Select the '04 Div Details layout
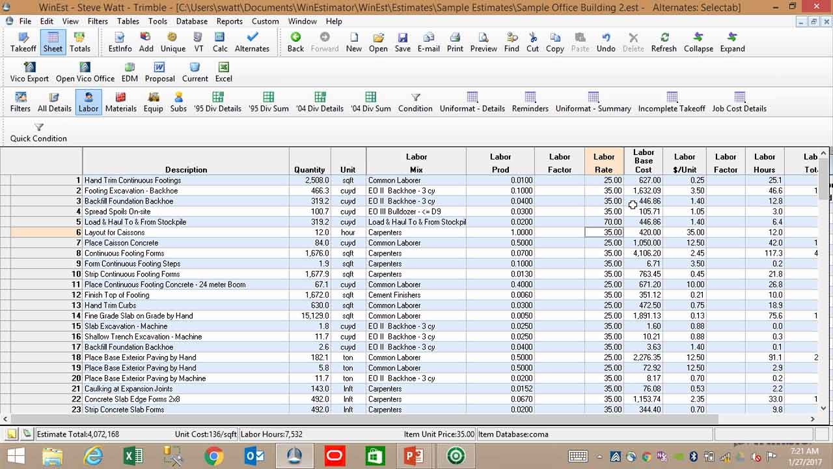The width and height of the screenshot is (833, 469). [x=320, y=102]
